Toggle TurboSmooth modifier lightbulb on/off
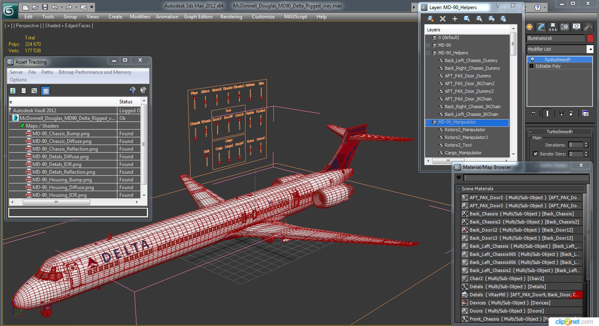Screen dimensions: 599x326 532,60
